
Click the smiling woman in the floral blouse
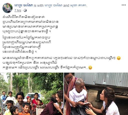(x=20, y=101)
